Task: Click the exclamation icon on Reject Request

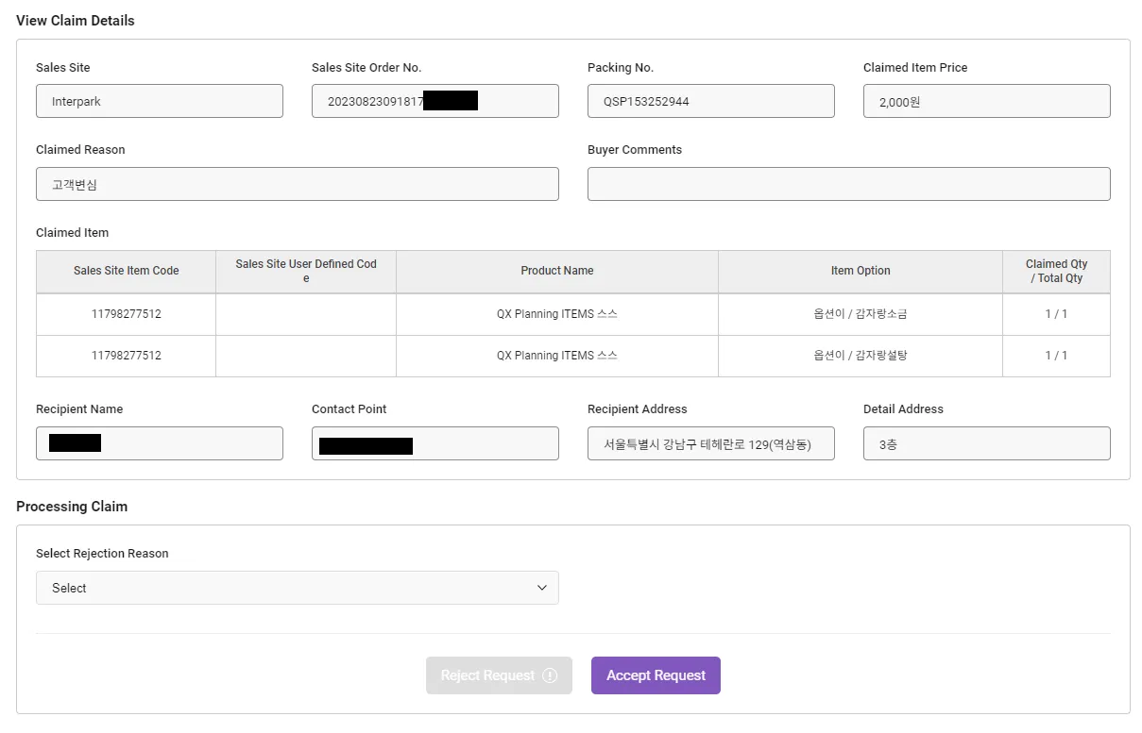Action: 550,675
